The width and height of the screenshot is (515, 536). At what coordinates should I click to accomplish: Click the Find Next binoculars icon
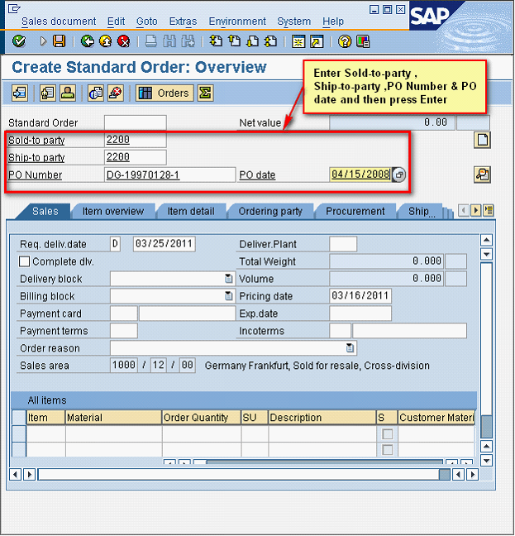click(x=188, y=41)
